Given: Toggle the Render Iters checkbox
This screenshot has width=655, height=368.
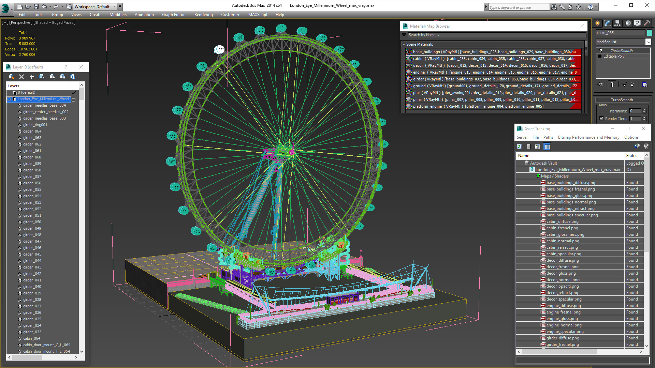Looking at the screenshot, I should (601, 119).
